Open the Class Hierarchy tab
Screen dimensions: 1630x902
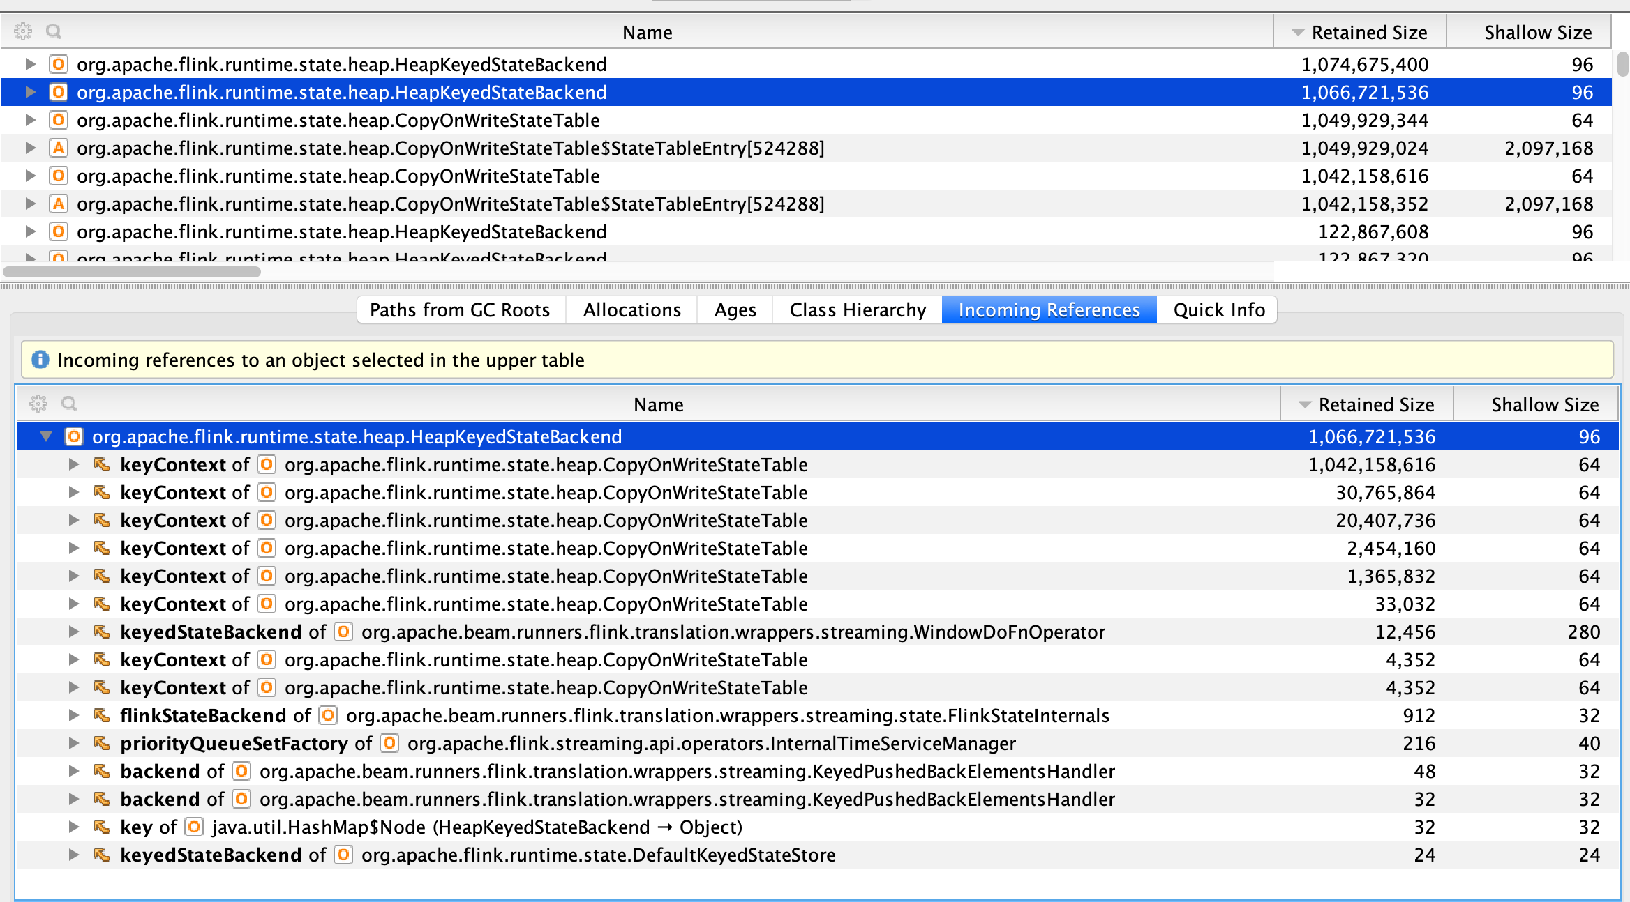click(x=857, y=309)
